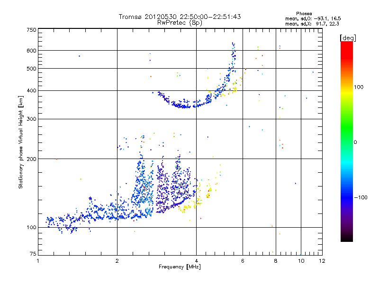
Task: Click the 'Frequency [MHz]' axis label
Action: tap(180, 267)
